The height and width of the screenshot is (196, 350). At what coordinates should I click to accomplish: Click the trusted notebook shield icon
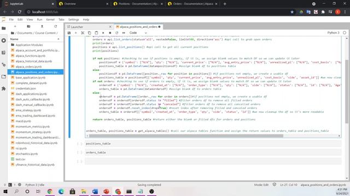coord(275,185)
